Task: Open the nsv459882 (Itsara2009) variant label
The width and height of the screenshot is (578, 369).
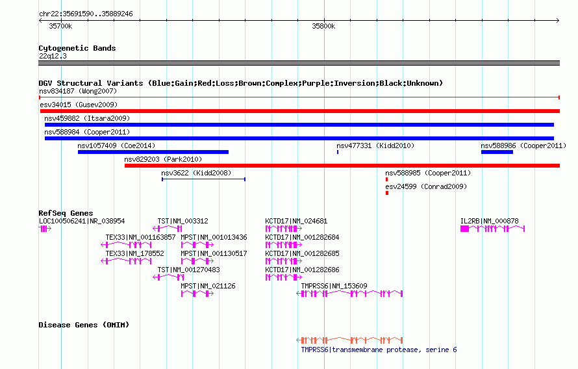Action: pos(87,118)
